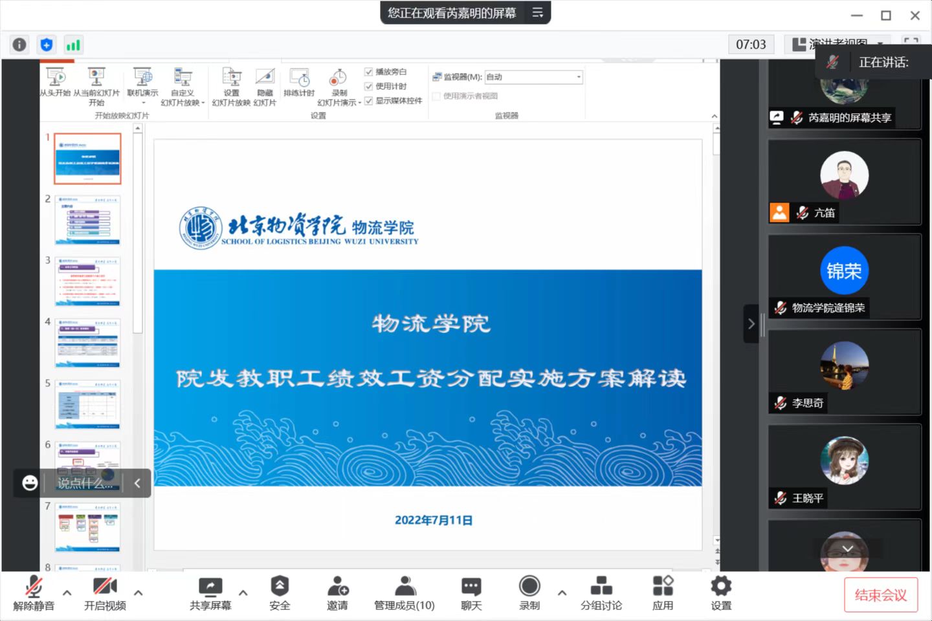Turn on the video camera
The image size is (932, 621).
105,593
